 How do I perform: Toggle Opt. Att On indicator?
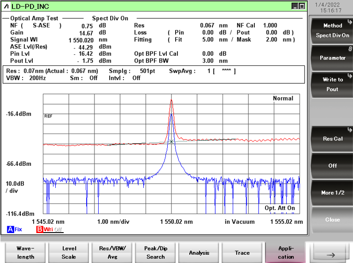pos(280,208)
